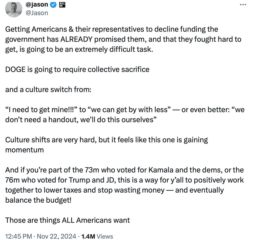
Task: Click the line "and a culture switch from:"
Action: (x=48, y=90)
